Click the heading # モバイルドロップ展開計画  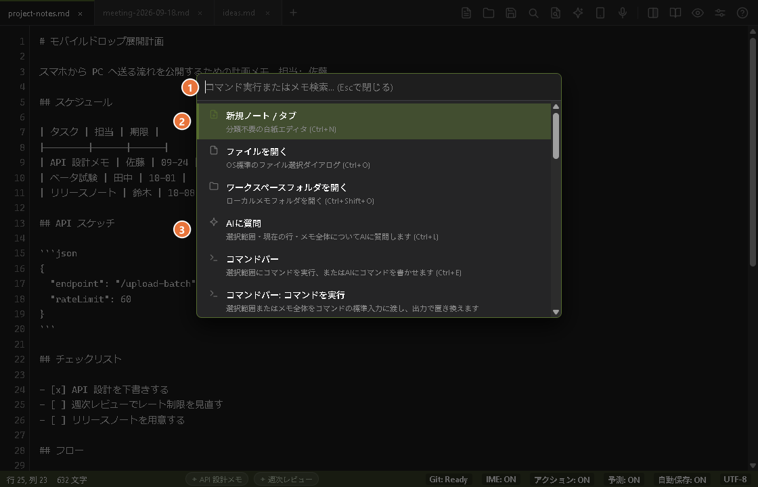point(102,41)
